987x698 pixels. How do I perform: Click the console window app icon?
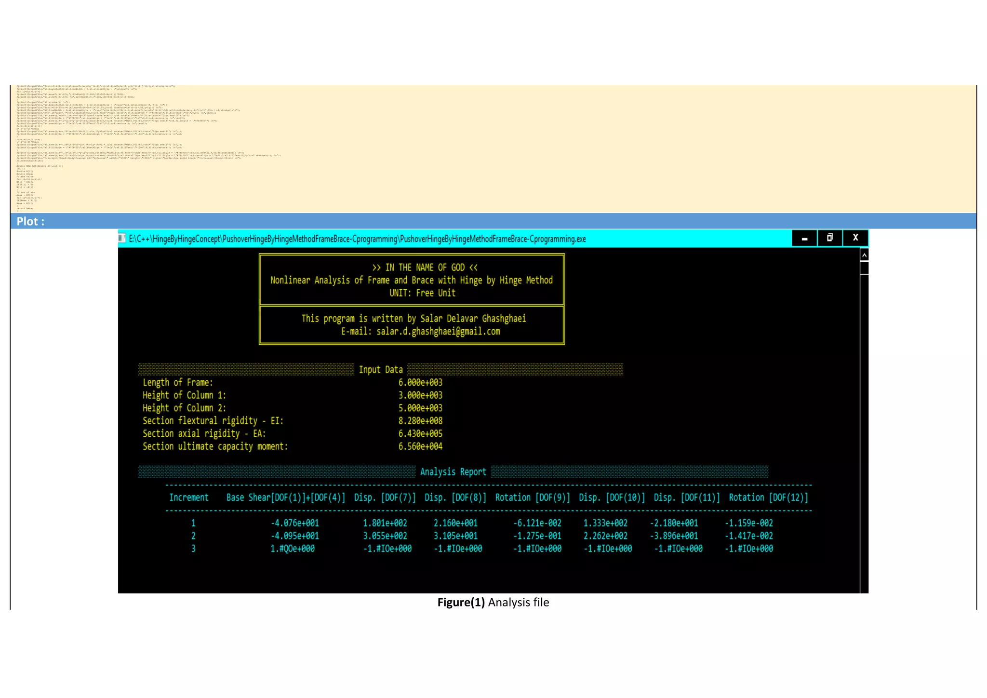[122, 238]
